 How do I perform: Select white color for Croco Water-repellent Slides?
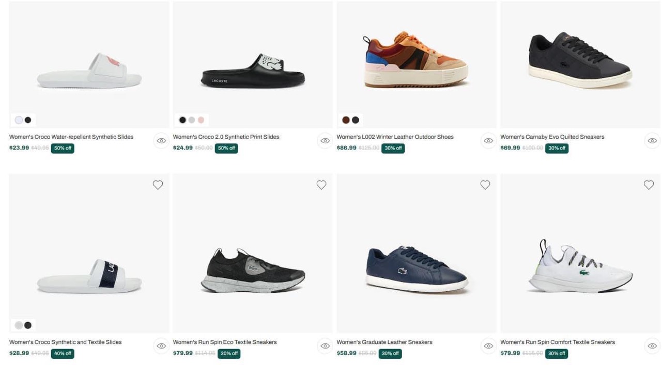coord(19,120)
